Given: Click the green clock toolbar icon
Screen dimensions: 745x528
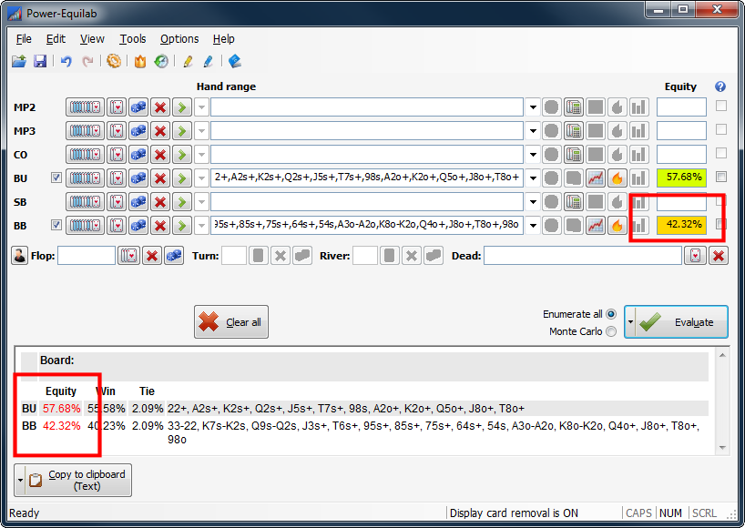Looking at the screenshot, I should pyautogui.click(x=161, y=61).
